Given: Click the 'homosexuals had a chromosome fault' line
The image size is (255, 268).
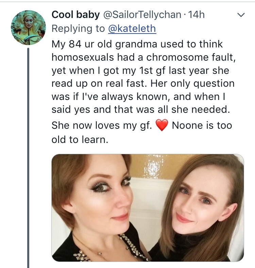Looking at the screenshot, I should [143, 57].
